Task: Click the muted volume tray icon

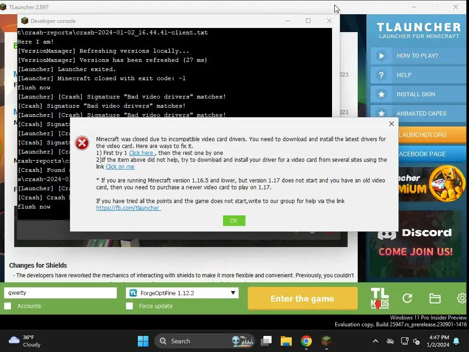Action: click(416, 341)
